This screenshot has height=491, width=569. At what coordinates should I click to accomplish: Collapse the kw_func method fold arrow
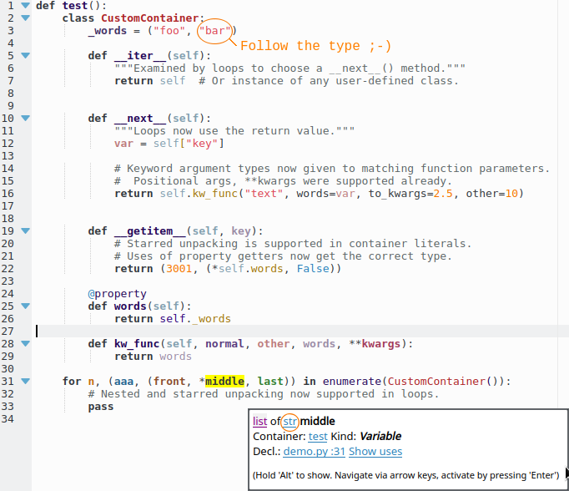coord(25,344)
